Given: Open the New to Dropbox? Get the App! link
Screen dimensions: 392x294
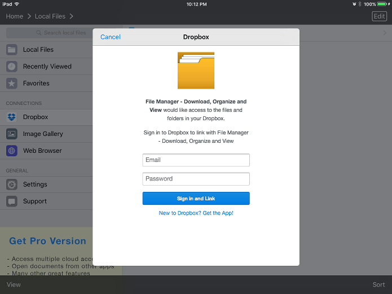Looking at the screenshot, I should [196, 213].
